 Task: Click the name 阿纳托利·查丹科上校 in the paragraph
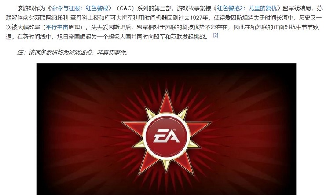pyautogui.click(x=72, y=18)
